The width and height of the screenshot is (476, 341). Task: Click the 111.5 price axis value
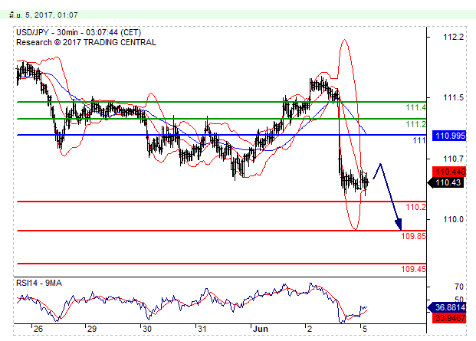point(453,97)
